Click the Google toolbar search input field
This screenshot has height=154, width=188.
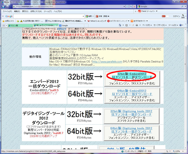pyautogui.click(x=48, y=16)
